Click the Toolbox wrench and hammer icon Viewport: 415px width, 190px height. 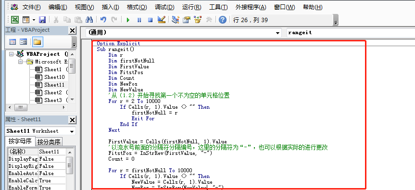(x=209, y=20)
